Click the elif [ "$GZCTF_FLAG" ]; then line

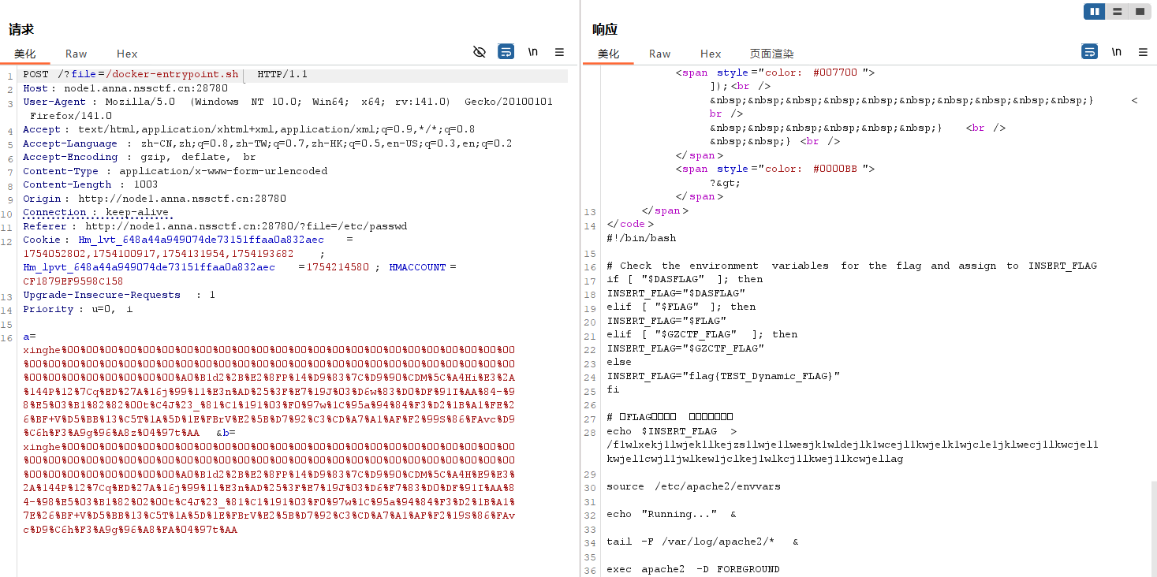point(702,334)
